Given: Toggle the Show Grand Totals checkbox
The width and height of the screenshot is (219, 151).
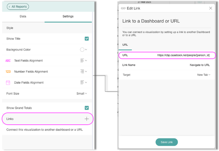Looking at the screenshot, I should (87, 108).
